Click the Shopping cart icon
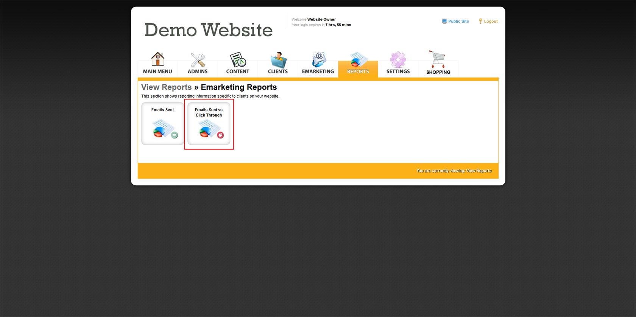Screen dimensions: 636x317 point(438,59)
